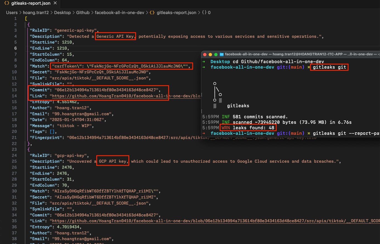Click the terminal window title text
This screenshot has height=244, width=380.
click(x=302, y=54)
